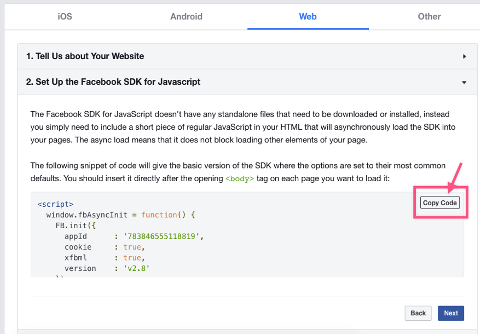Click the version value 'v2.8'
This screenshot has width=480, height=334.
136,268
